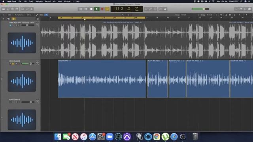Click the bar position 11 2 in display
253x142 pixels.
click(x=119, y=9)
